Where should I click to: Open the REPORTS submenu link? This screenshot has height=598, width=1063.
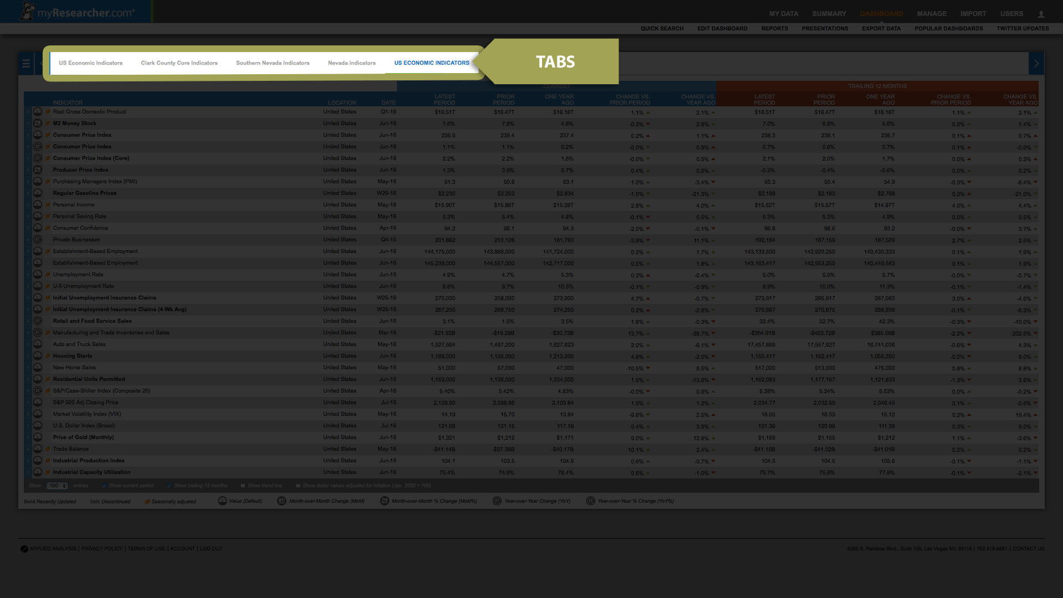coord(775,29)
